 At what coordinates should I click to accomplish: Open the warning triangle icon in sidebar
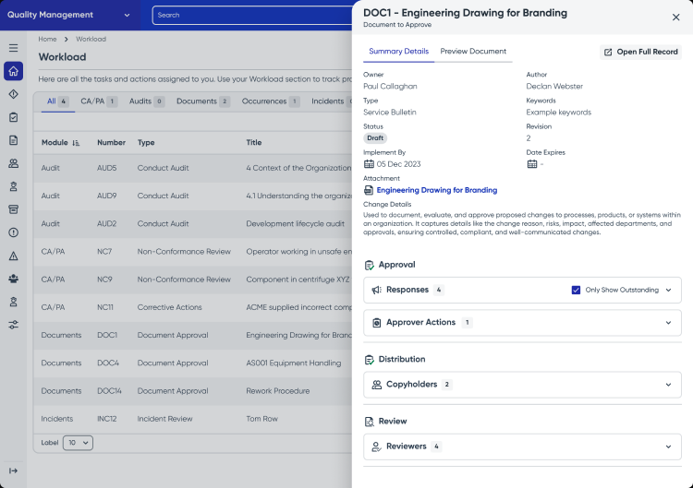pos(13,256)
